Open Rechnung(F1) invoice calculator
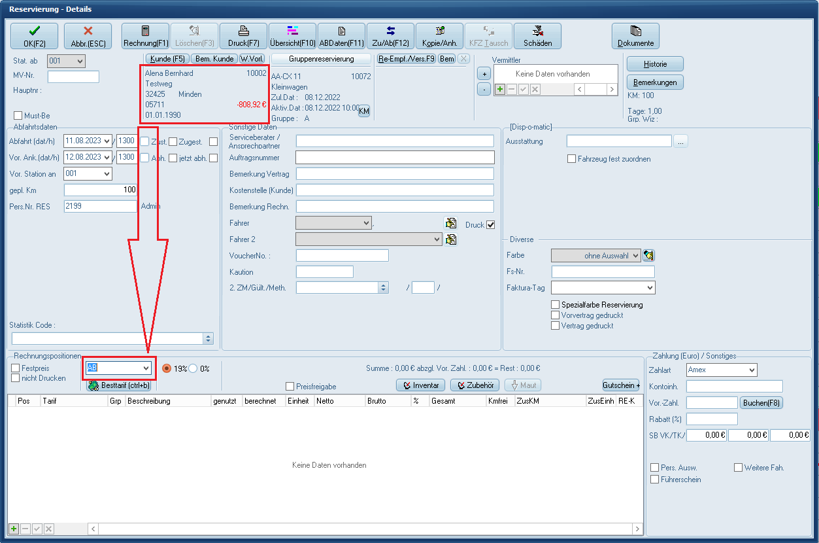 pyautogui.click(x=145, y=36)
